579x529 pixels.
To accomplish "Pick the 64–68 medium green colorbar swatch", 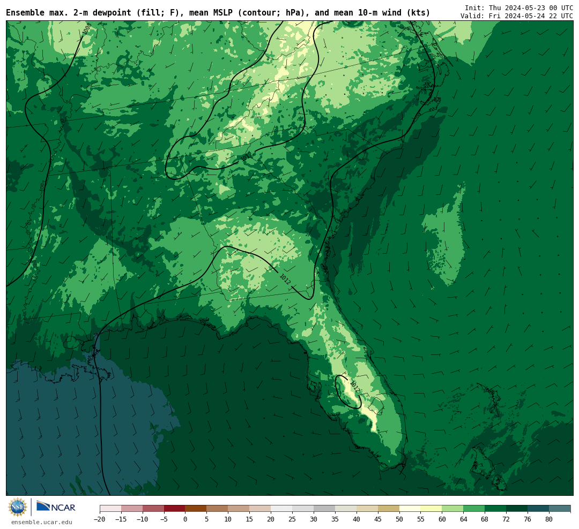I will pos(474,509).
